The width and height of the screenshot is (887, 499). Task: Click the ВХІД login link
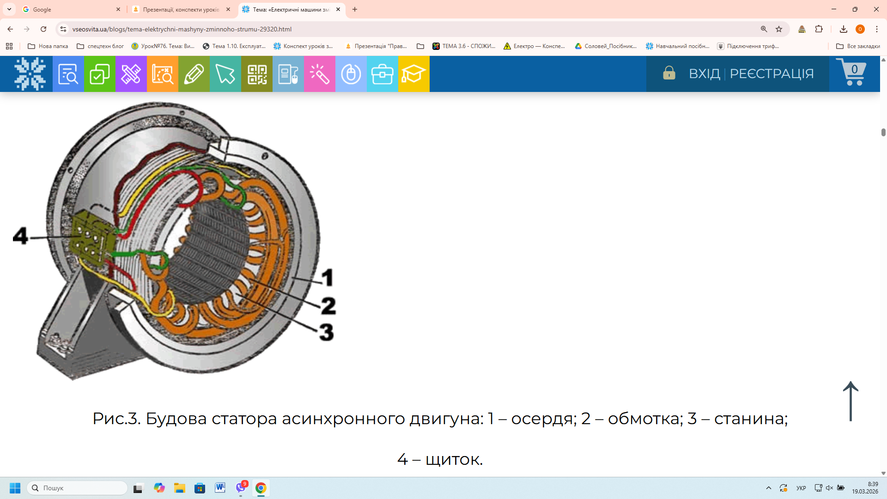coord(704,73)
